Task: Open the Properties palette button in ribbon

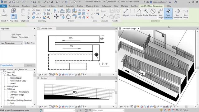Action: point(14,16)
